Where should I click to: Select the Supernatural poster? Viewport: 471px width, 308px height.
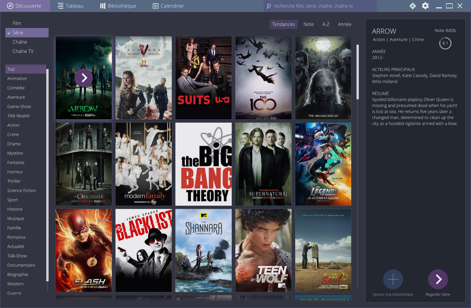263,164
